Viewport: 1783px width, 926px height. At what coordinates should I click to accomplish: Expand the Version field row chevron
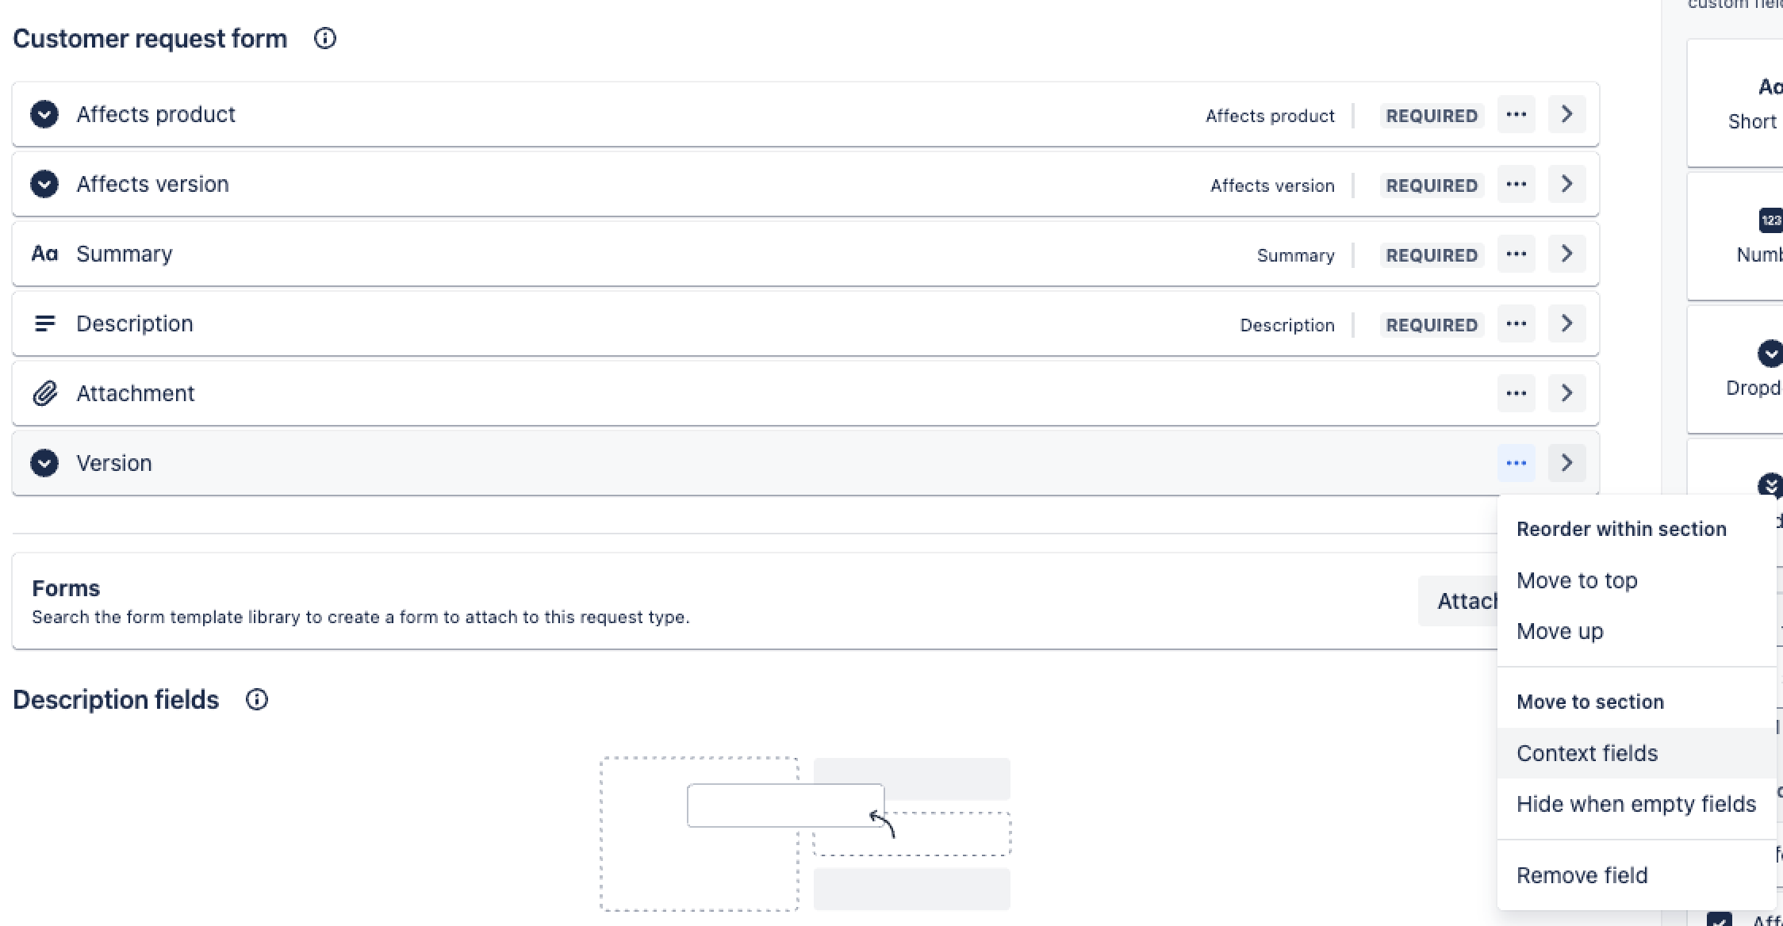1566,462
